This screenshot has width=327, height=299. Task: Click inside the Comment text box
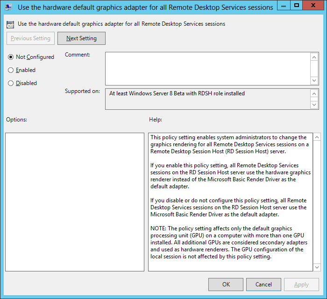[x=207, y=68]
